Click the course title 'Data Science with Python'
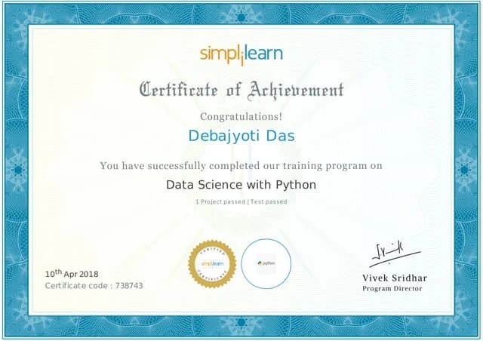483x341 pixels. 241,185
